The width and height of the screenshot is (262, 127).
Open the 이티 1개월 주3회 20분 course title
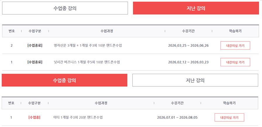click(78, 117)
